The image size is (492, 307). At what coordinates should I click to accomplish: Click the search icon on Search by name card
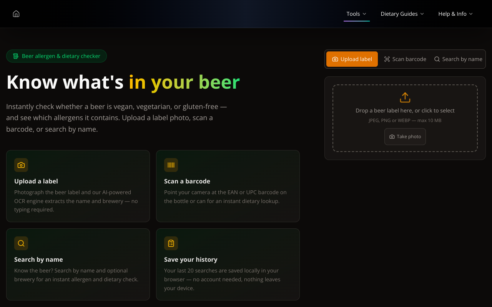point(21,243)
